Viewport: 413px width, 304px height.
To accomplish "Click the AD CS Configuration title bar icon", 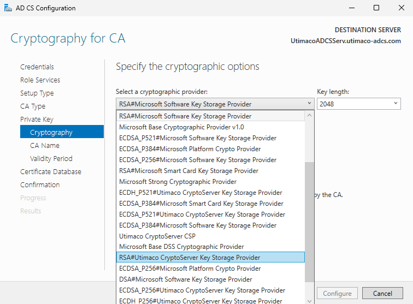I will click(x=7, y=8).
